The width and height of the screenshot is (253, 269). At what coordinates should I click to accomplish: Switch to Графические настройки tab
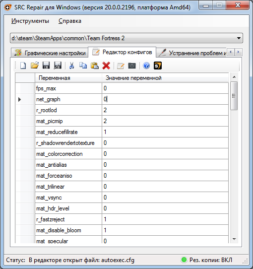(50, 53)
